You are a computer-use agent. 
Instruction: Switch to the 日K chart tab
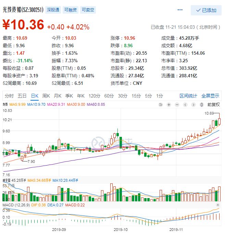[35, 96]
